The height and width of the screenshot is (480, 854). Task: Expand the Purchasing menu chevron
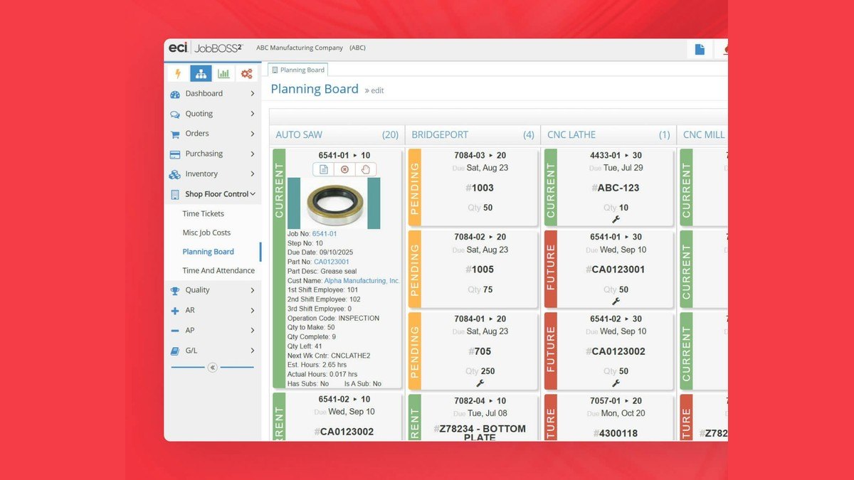click(253, 154)
